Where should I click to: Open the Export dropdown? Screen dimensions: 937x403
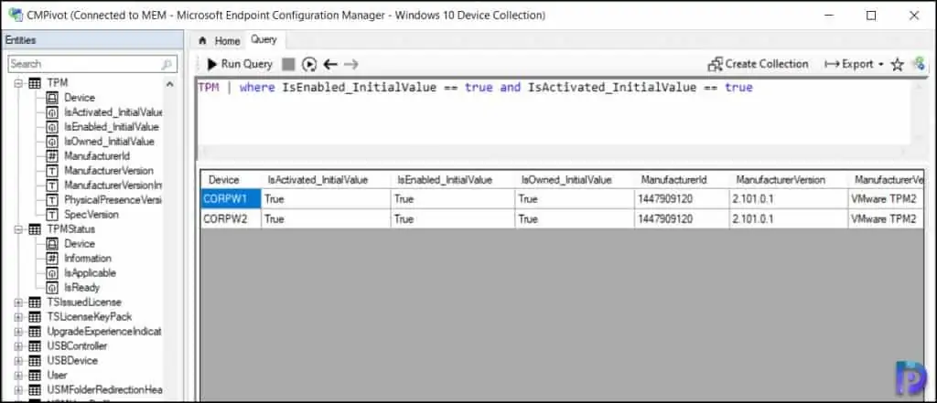point(854,64)
